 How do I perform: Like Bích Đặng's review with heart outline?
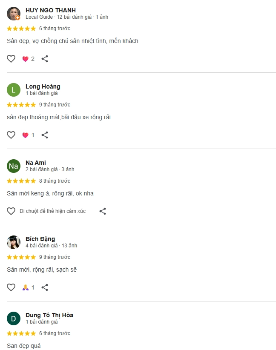(11, 287)
